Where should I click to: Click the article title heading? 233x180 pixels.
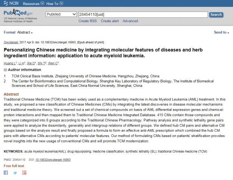tap(103, 53)
